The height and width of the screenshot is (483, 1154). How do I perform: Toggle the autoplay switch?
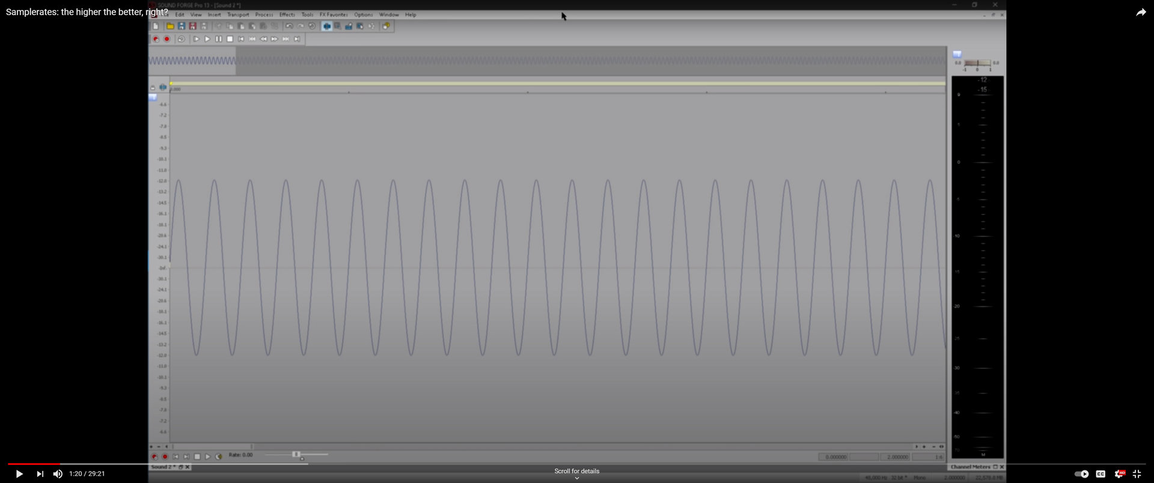point(1081,474)
